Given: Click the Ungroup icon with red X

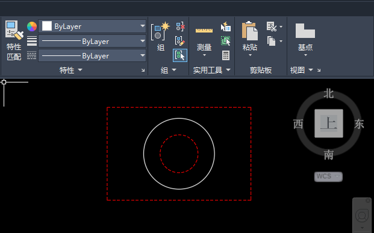Looking at the screenshot, I should tap(180, 26).
